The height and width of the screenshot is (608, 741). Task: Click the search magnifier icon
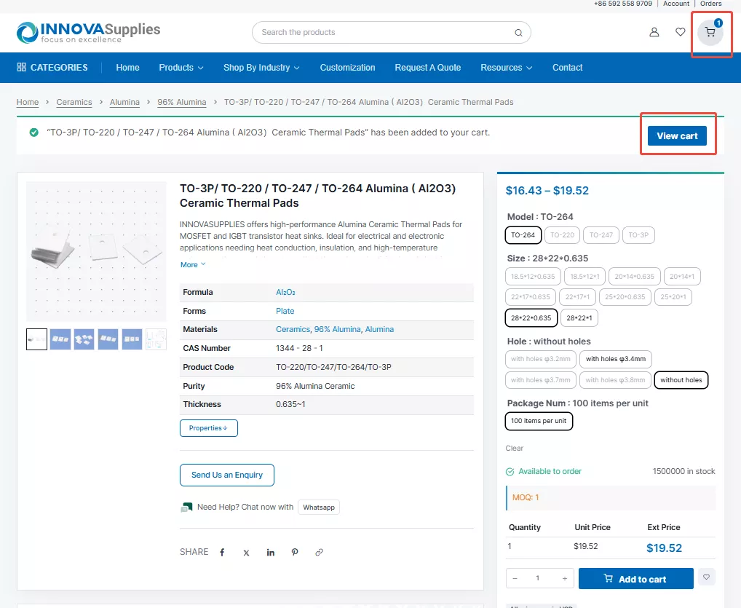pyautogui.click(x=518, y=33)
